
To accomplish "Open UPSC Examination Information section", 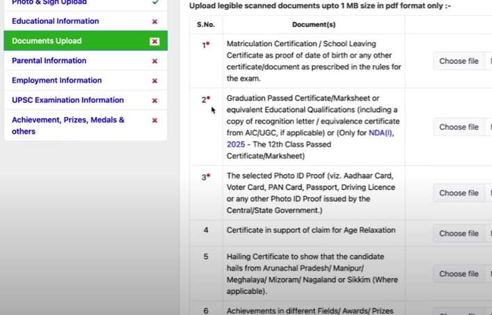I will (x=68, y=100).
